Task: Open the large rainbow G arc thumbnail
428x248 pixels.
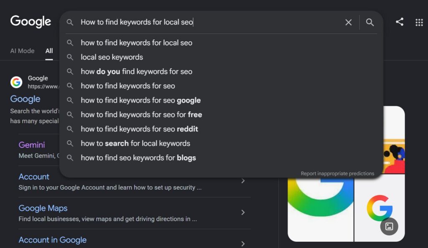Action: (x=321, y=210)
